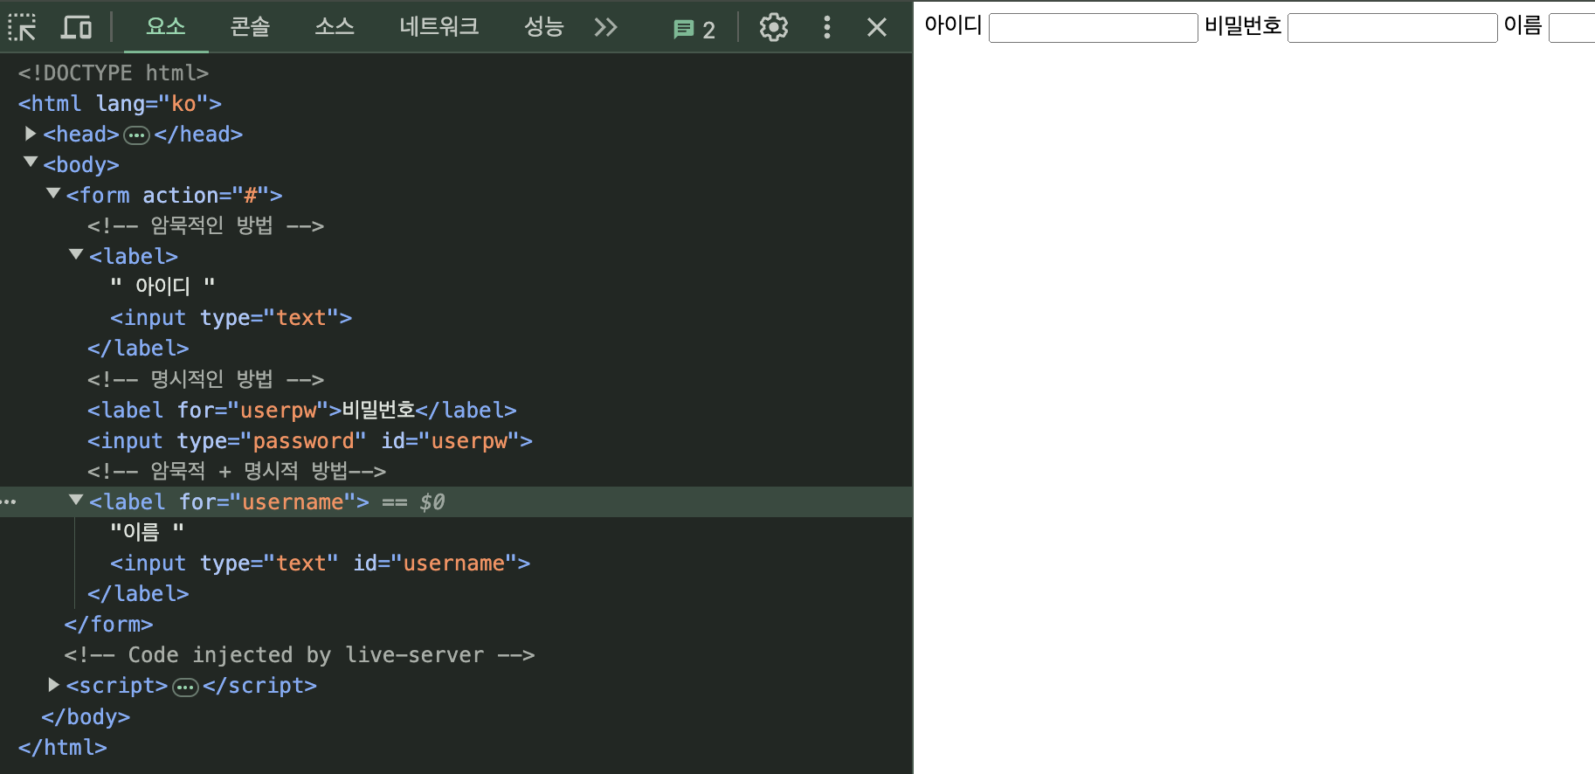This screenshot has width=1595, height=774.
Task: Click the 비밀번호 label on the page
Action: (1243, 25)
